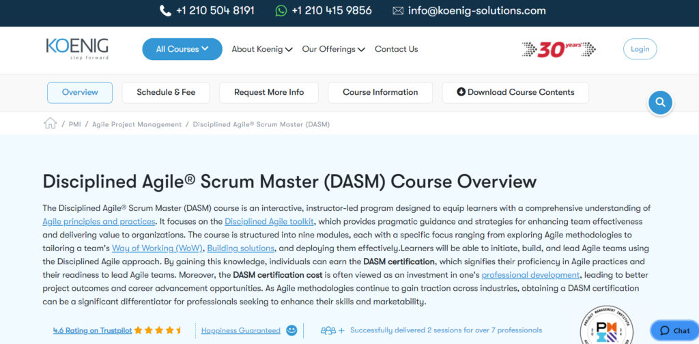Screen dimensions: 699x344
Task: Open the Our Offerings dropdown
Action: [x=333, y=49]
